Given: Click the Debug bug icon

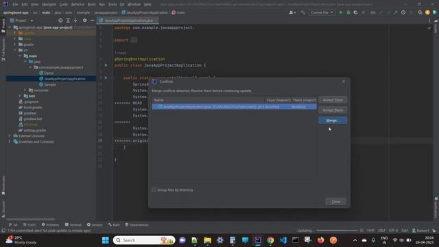Looking at the screenshot, I should point(348,12).
